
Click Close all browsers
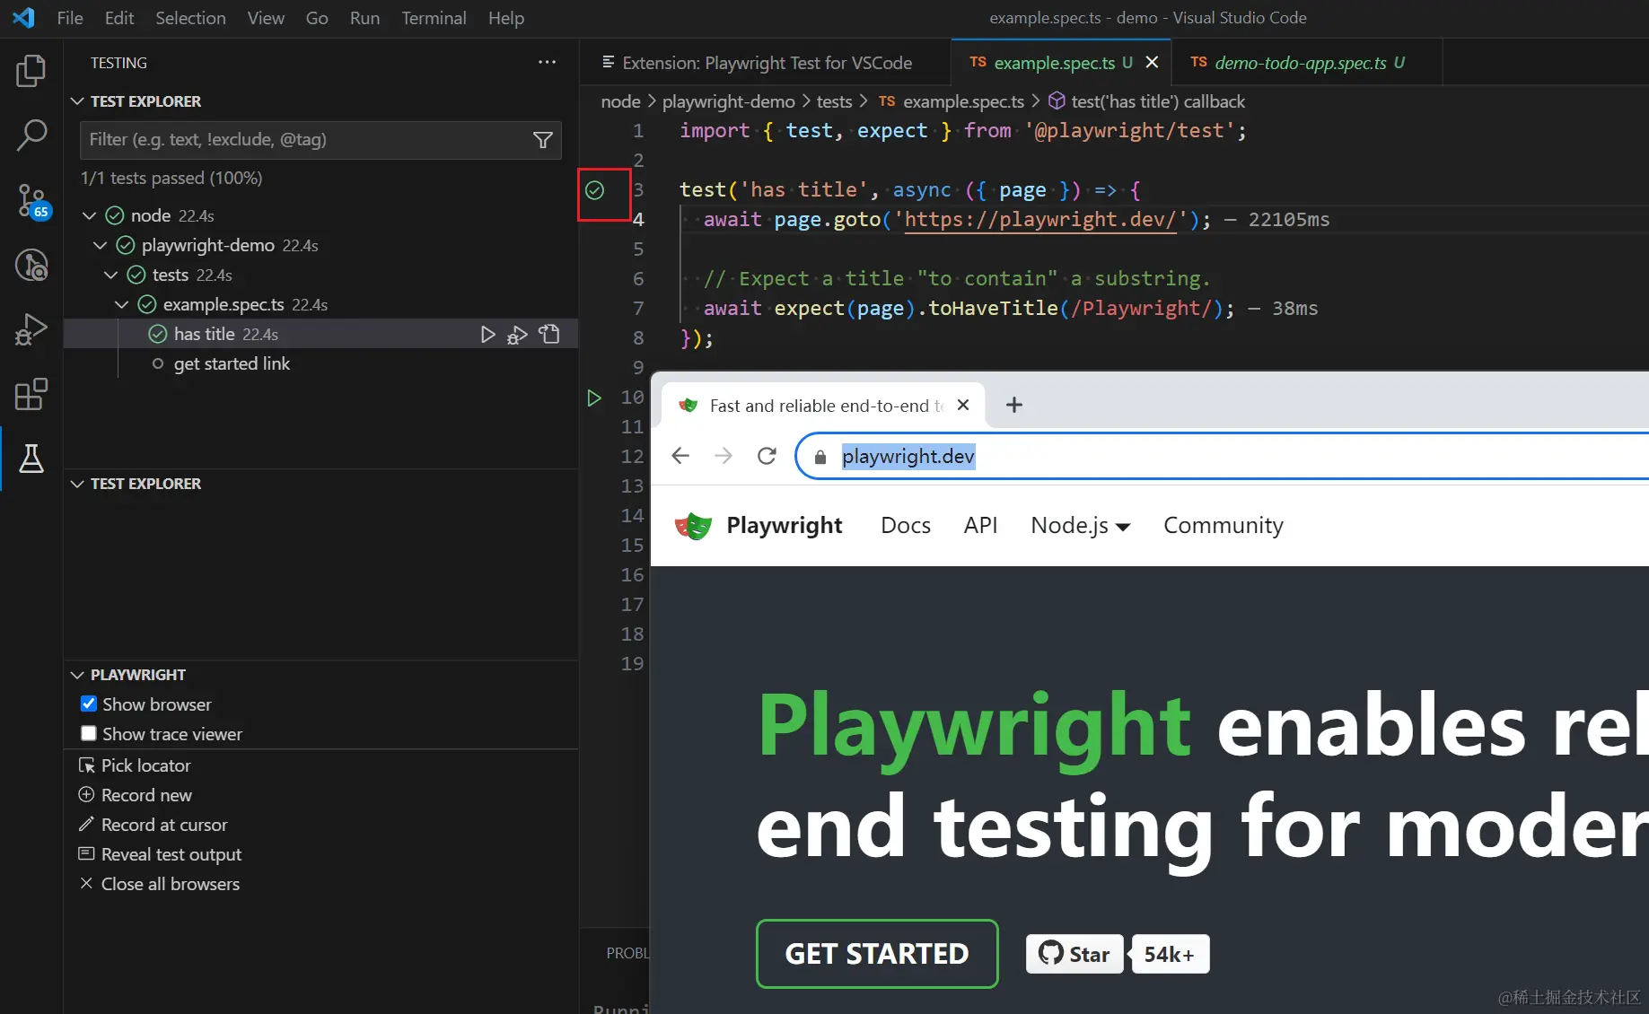pyautogui.click(x=159, y=884)
